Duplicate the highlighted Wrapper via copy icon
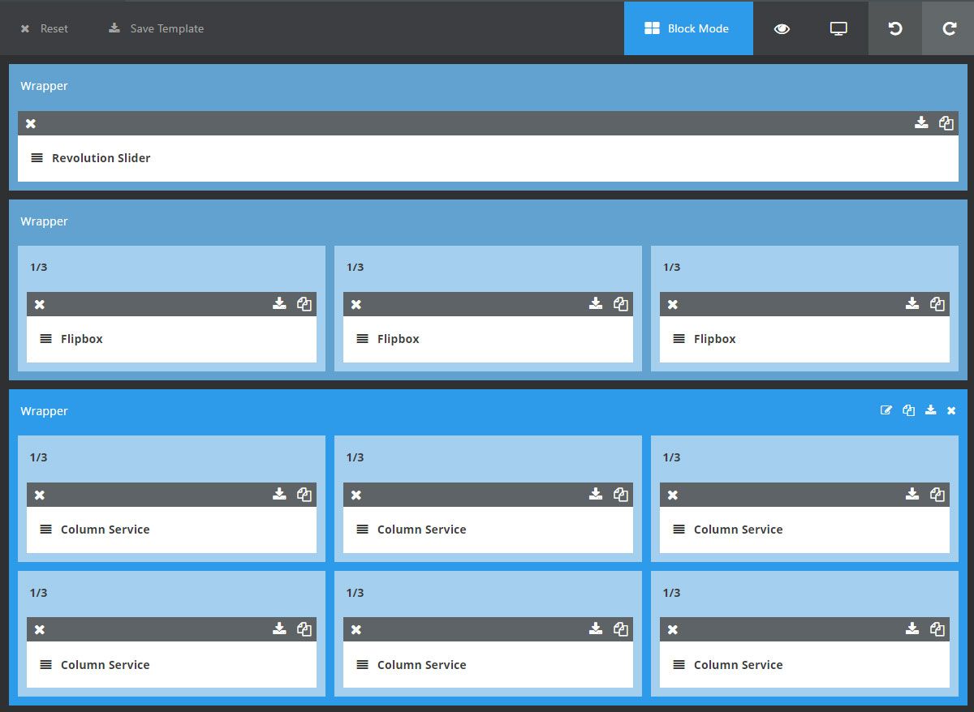Image resolution: width=974 pixels, height=712 pixels. coord(908,410)
